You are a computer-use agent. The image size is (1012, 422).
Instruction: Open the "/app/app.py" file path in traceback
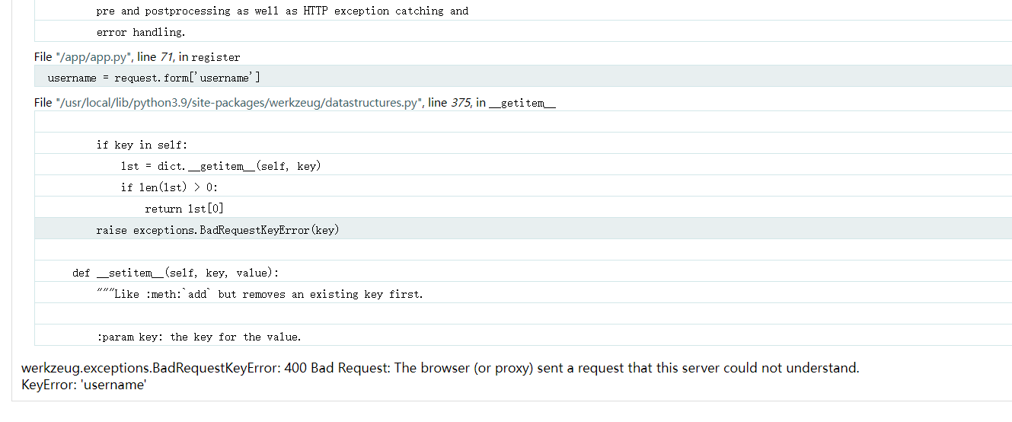[x=93, y=57]
